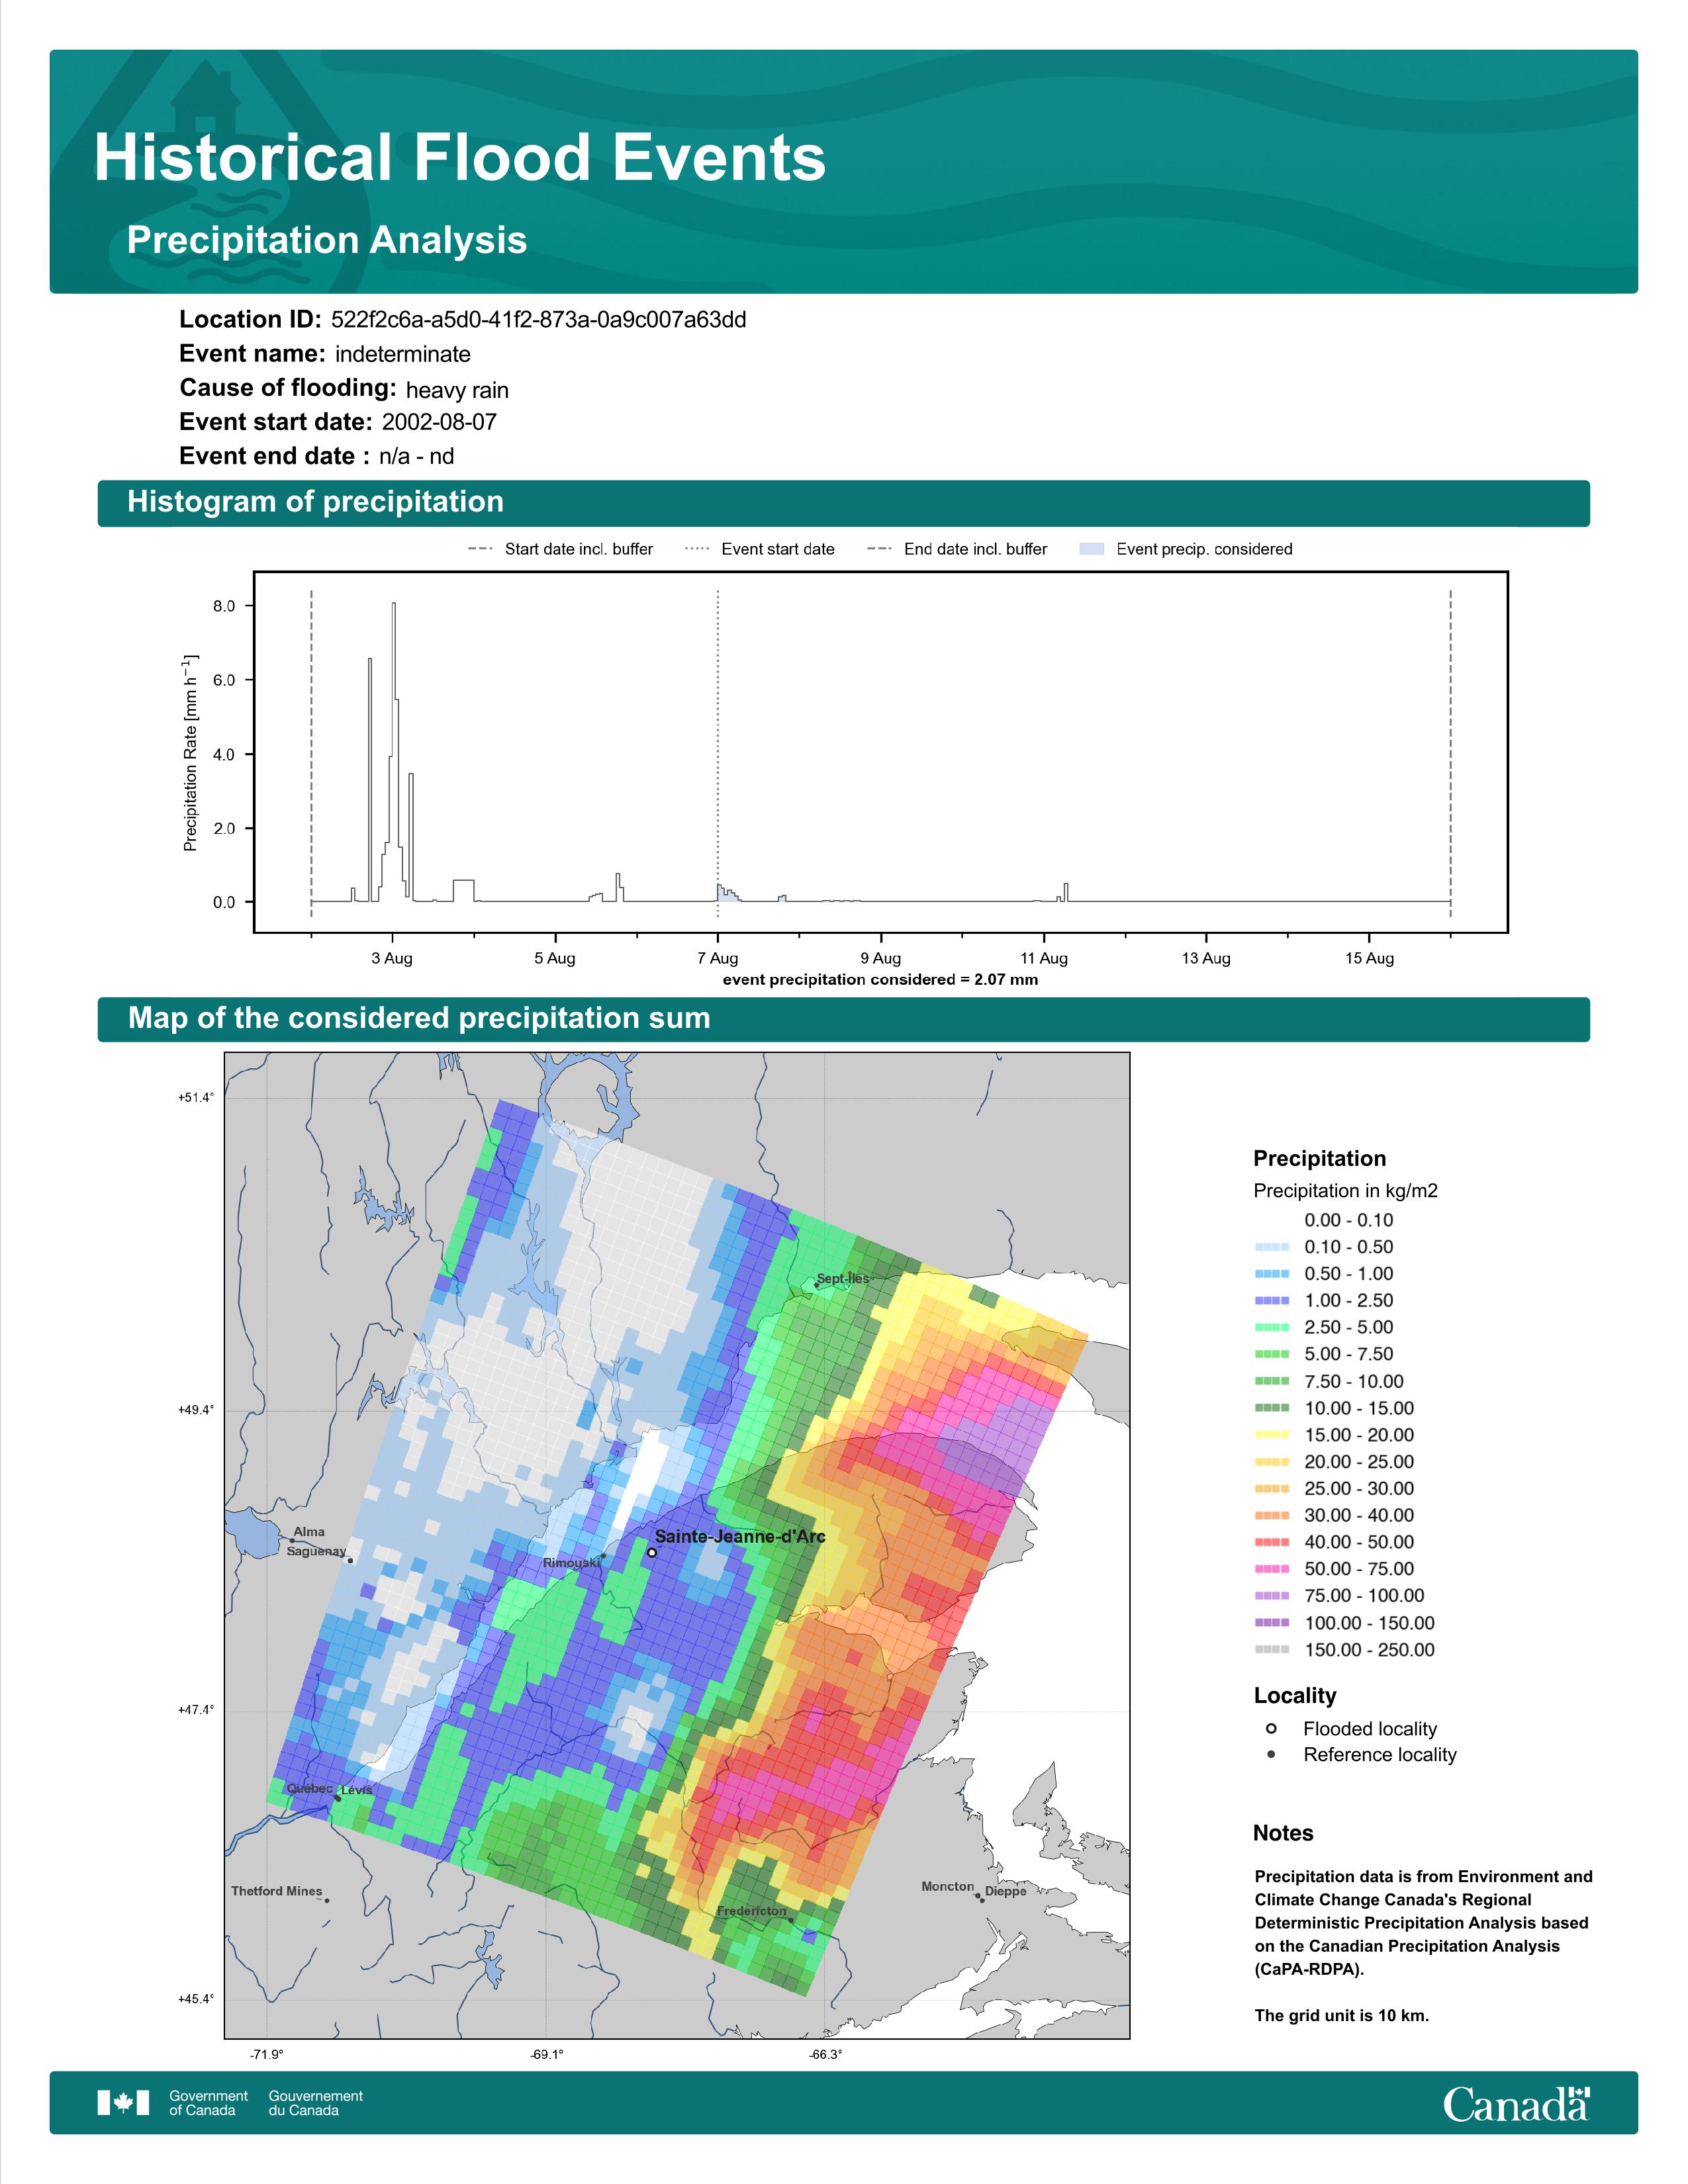
Task: Click the flooded house icon in header banner
Action: [x=206, y=97]
